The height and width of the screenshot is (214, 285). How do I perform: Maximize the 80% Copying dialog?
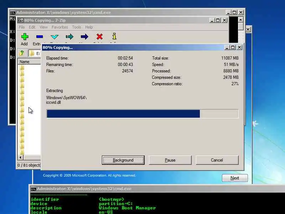(233, 47)
